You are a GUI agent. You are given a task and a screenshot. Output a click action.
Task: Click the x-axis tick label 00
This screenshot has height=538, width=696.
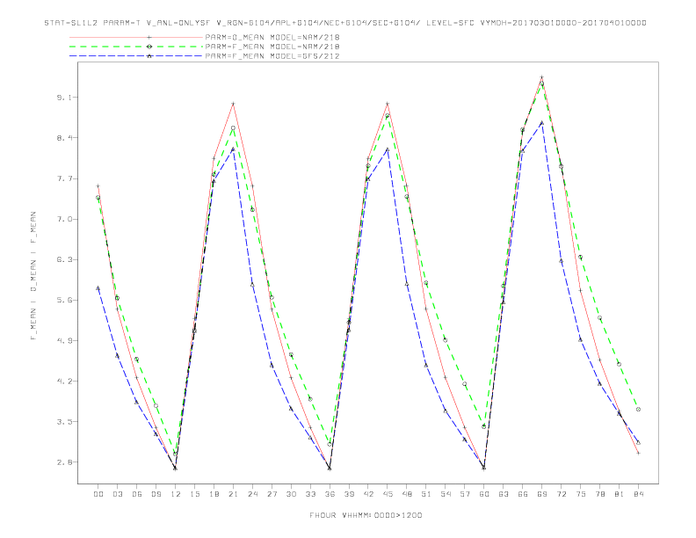(98, 494)
